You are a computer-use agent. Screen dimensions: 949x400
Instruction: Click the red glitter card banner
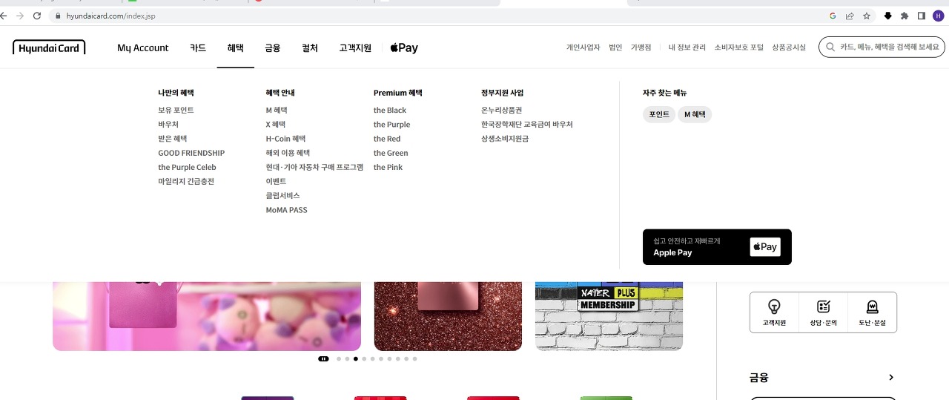[x=448, y=316]
